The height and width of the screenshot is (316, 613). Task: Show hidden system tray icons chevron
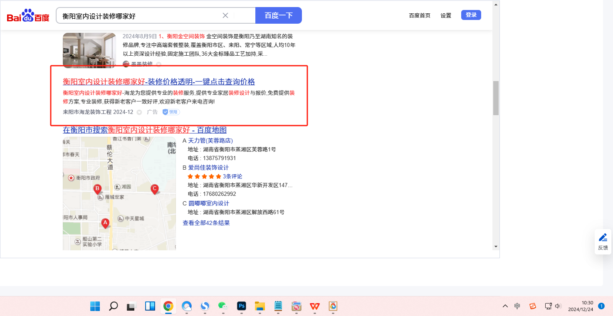point(505,306)
